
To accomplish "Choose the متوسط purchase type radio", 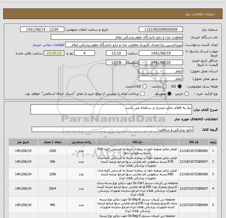I will (169, 94).
